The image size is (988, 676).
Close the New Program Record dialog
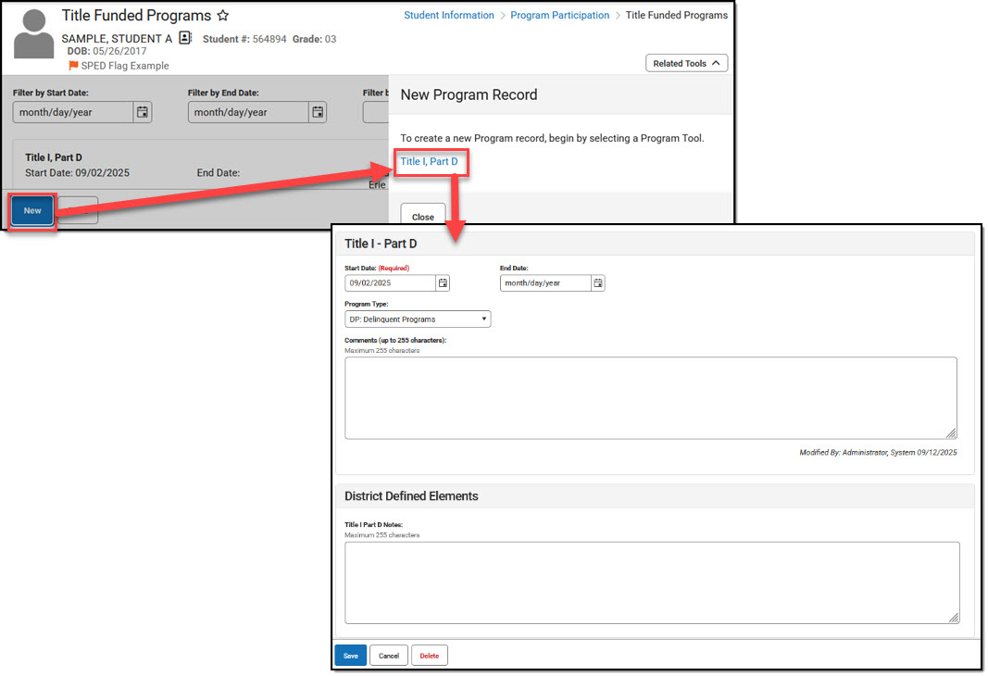tap(422, 216)
